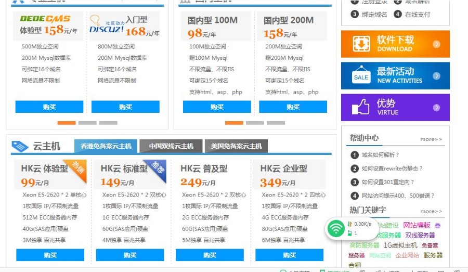Image resolution: width=468 pixels, height=272 pixels.
Task: Open the 网站访问提示400、500错误 article
Action: click(x=398, y=196)
